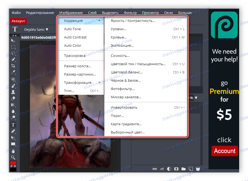Viewport: 248px width, 181px height.
Task: Swap foreground and background colors
Action: tap(11, 166)
